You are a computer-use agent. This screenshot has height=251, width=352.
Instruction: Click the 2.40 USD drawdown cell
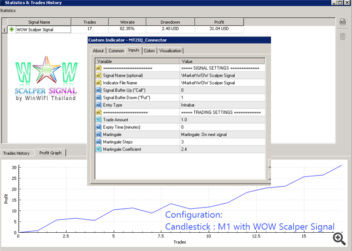170,29
